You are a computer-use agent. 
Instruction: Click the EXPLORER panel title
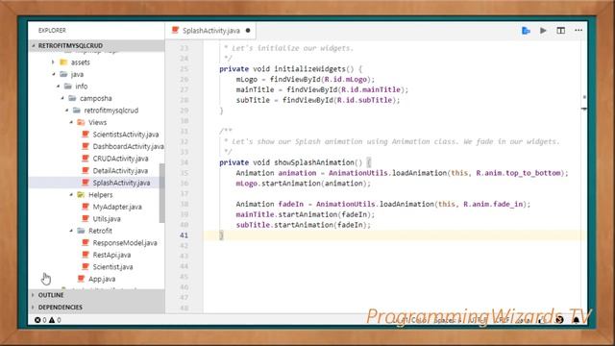coord(52,30)
